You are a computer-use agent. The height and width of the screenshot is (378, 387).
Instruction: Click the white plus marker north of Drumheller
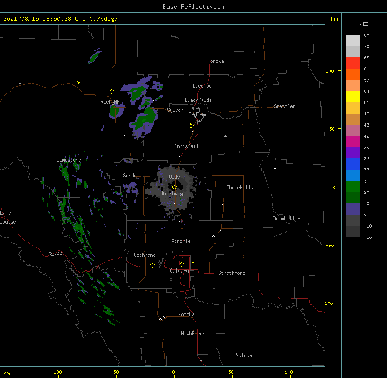(x=275, y=168)
